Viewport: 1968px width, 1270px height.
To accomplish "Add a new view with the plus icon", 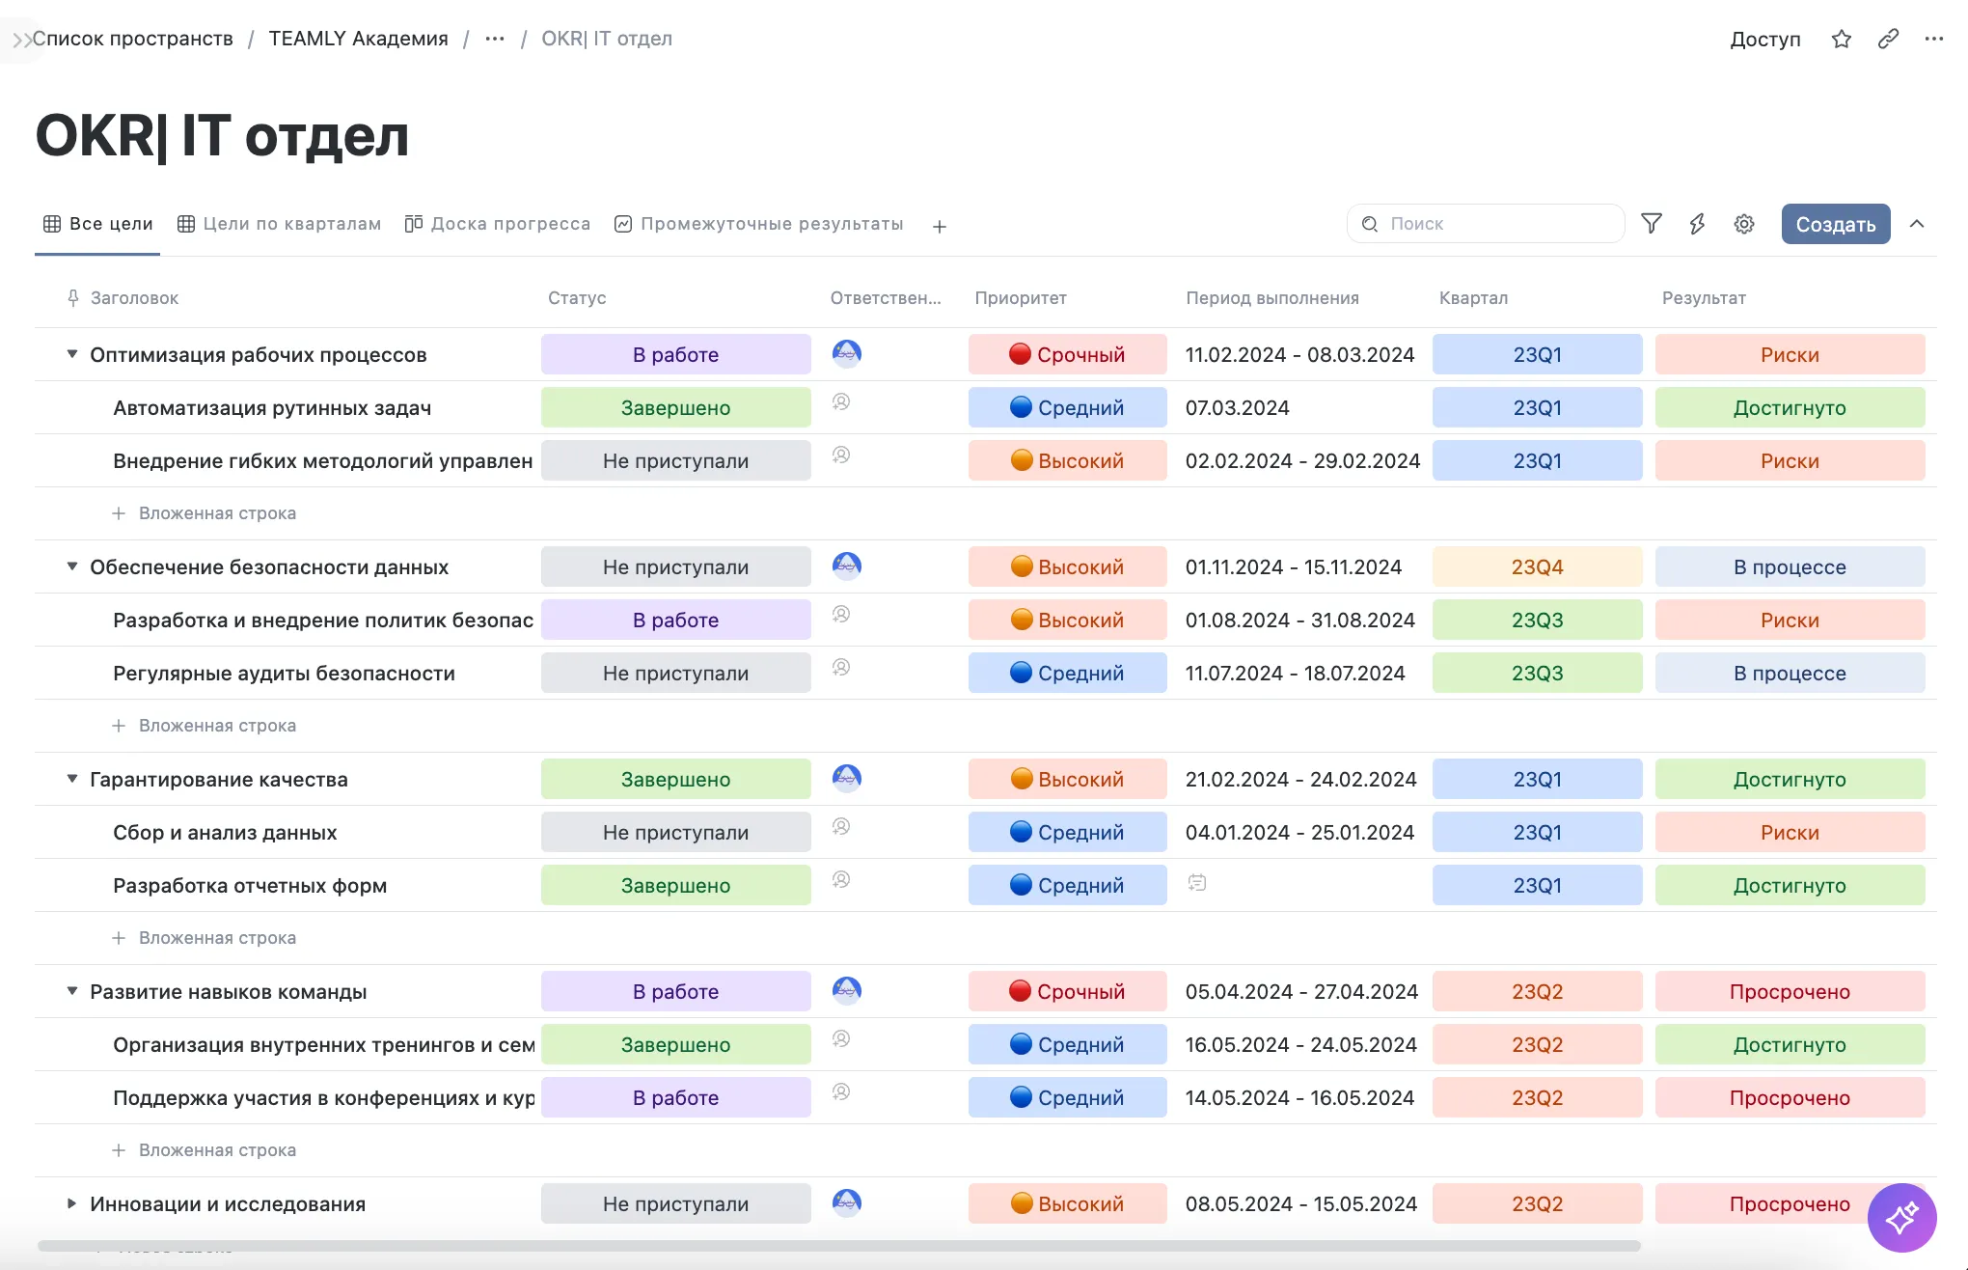I will click(939, 226).
